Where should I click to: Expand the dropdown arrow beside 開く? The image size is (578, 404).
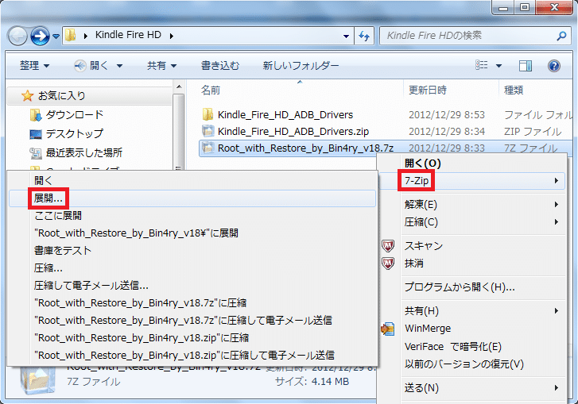coord(119,66)
